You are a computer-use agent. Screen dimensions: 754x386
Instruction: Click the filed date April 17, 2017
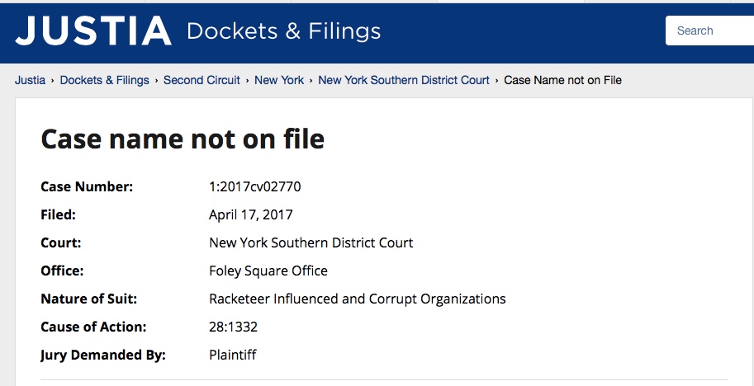point(251,214)
